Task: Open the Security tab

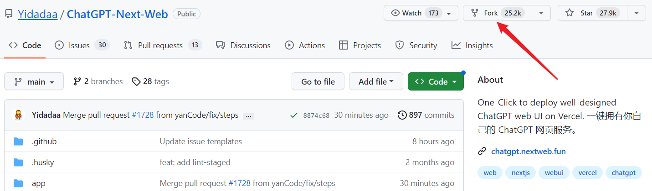Action: 416,45
